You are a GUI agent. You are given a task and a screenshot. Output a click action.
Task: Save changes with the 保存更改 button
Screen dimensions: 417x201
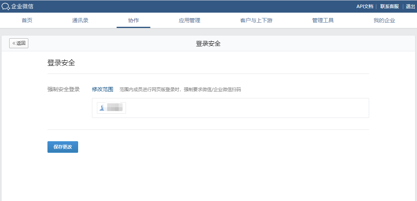click(x=63, y=147)
